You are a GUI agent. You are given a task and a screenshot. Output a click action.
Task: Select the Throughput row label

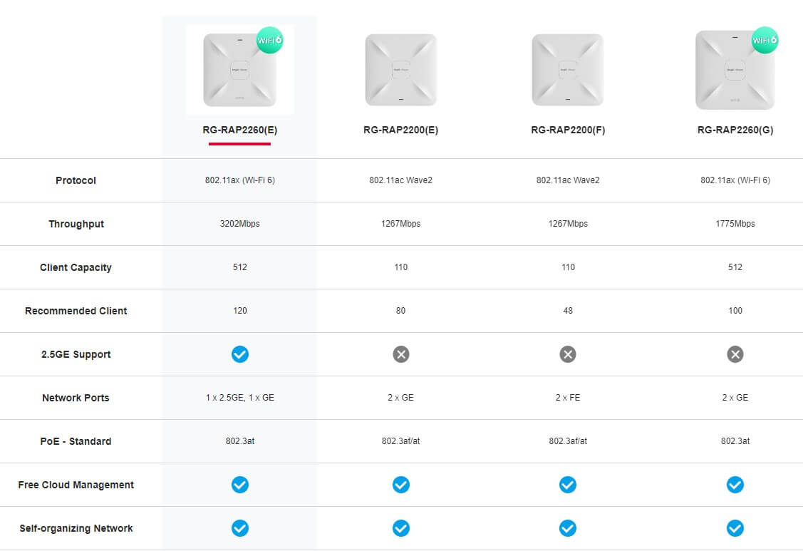click(76, 224)
